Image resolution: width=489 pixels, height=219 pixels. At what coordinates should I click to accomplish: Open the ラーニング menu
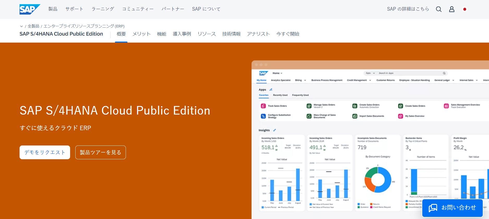coord(103,9)
